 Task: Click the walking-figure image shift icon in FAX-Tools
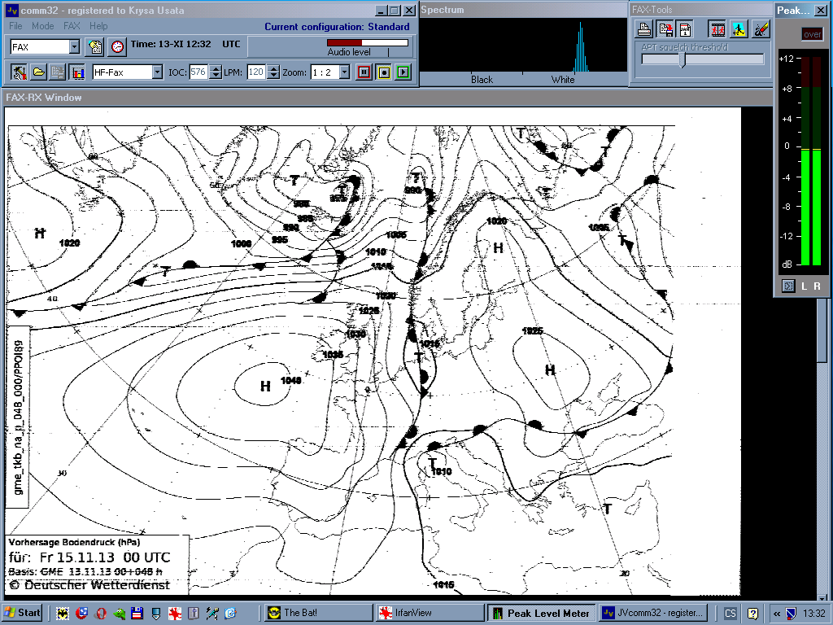click(739, 29)
